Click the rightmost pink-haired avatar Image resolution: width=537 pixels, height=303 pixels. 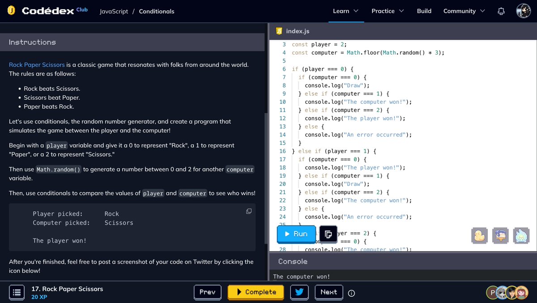522,293
